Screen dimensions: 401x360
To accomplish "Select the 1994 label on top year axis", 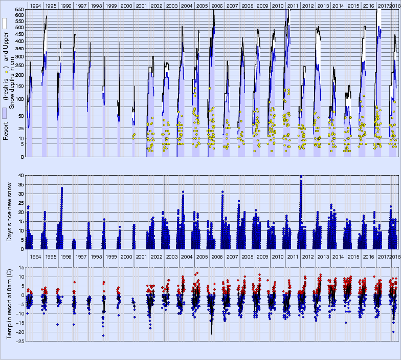I will [x=35, y=5].
